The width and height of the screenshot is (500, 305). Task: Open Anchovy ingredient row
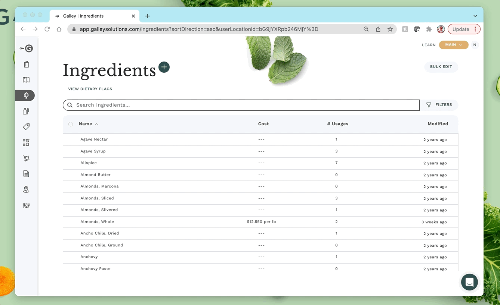pos(260,257)
